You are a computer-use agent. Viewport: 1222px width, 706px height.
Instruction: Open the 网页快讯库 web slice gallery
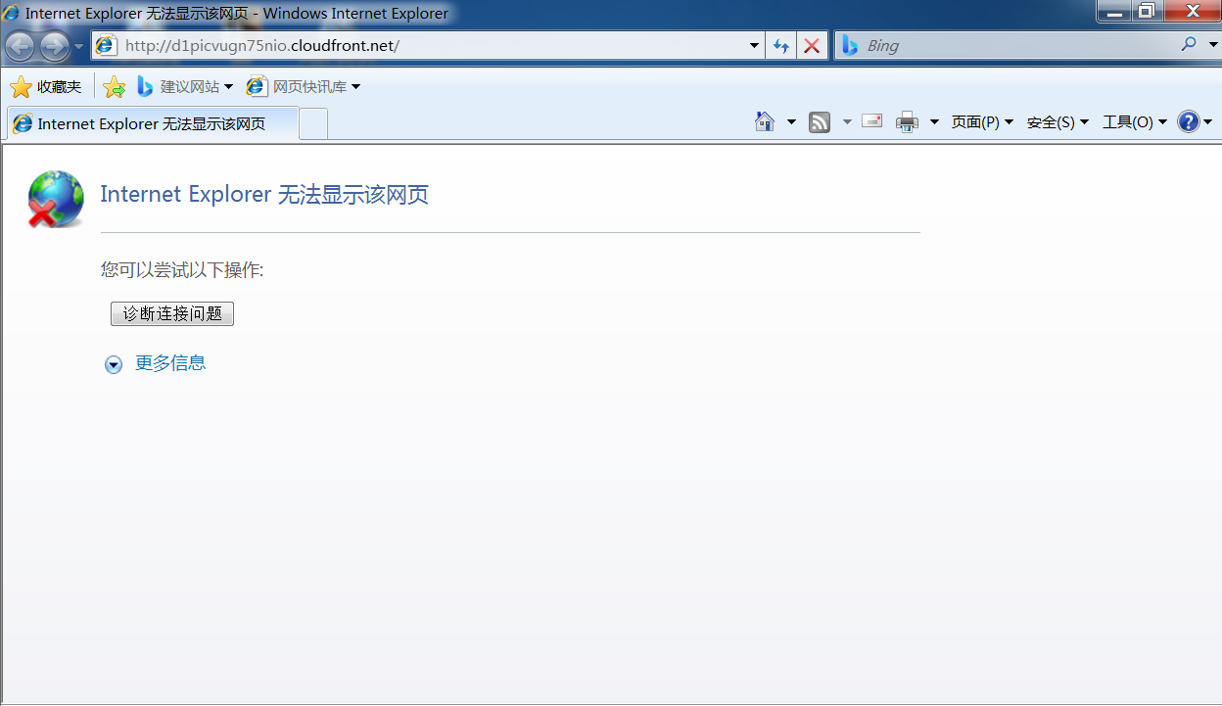304,87
